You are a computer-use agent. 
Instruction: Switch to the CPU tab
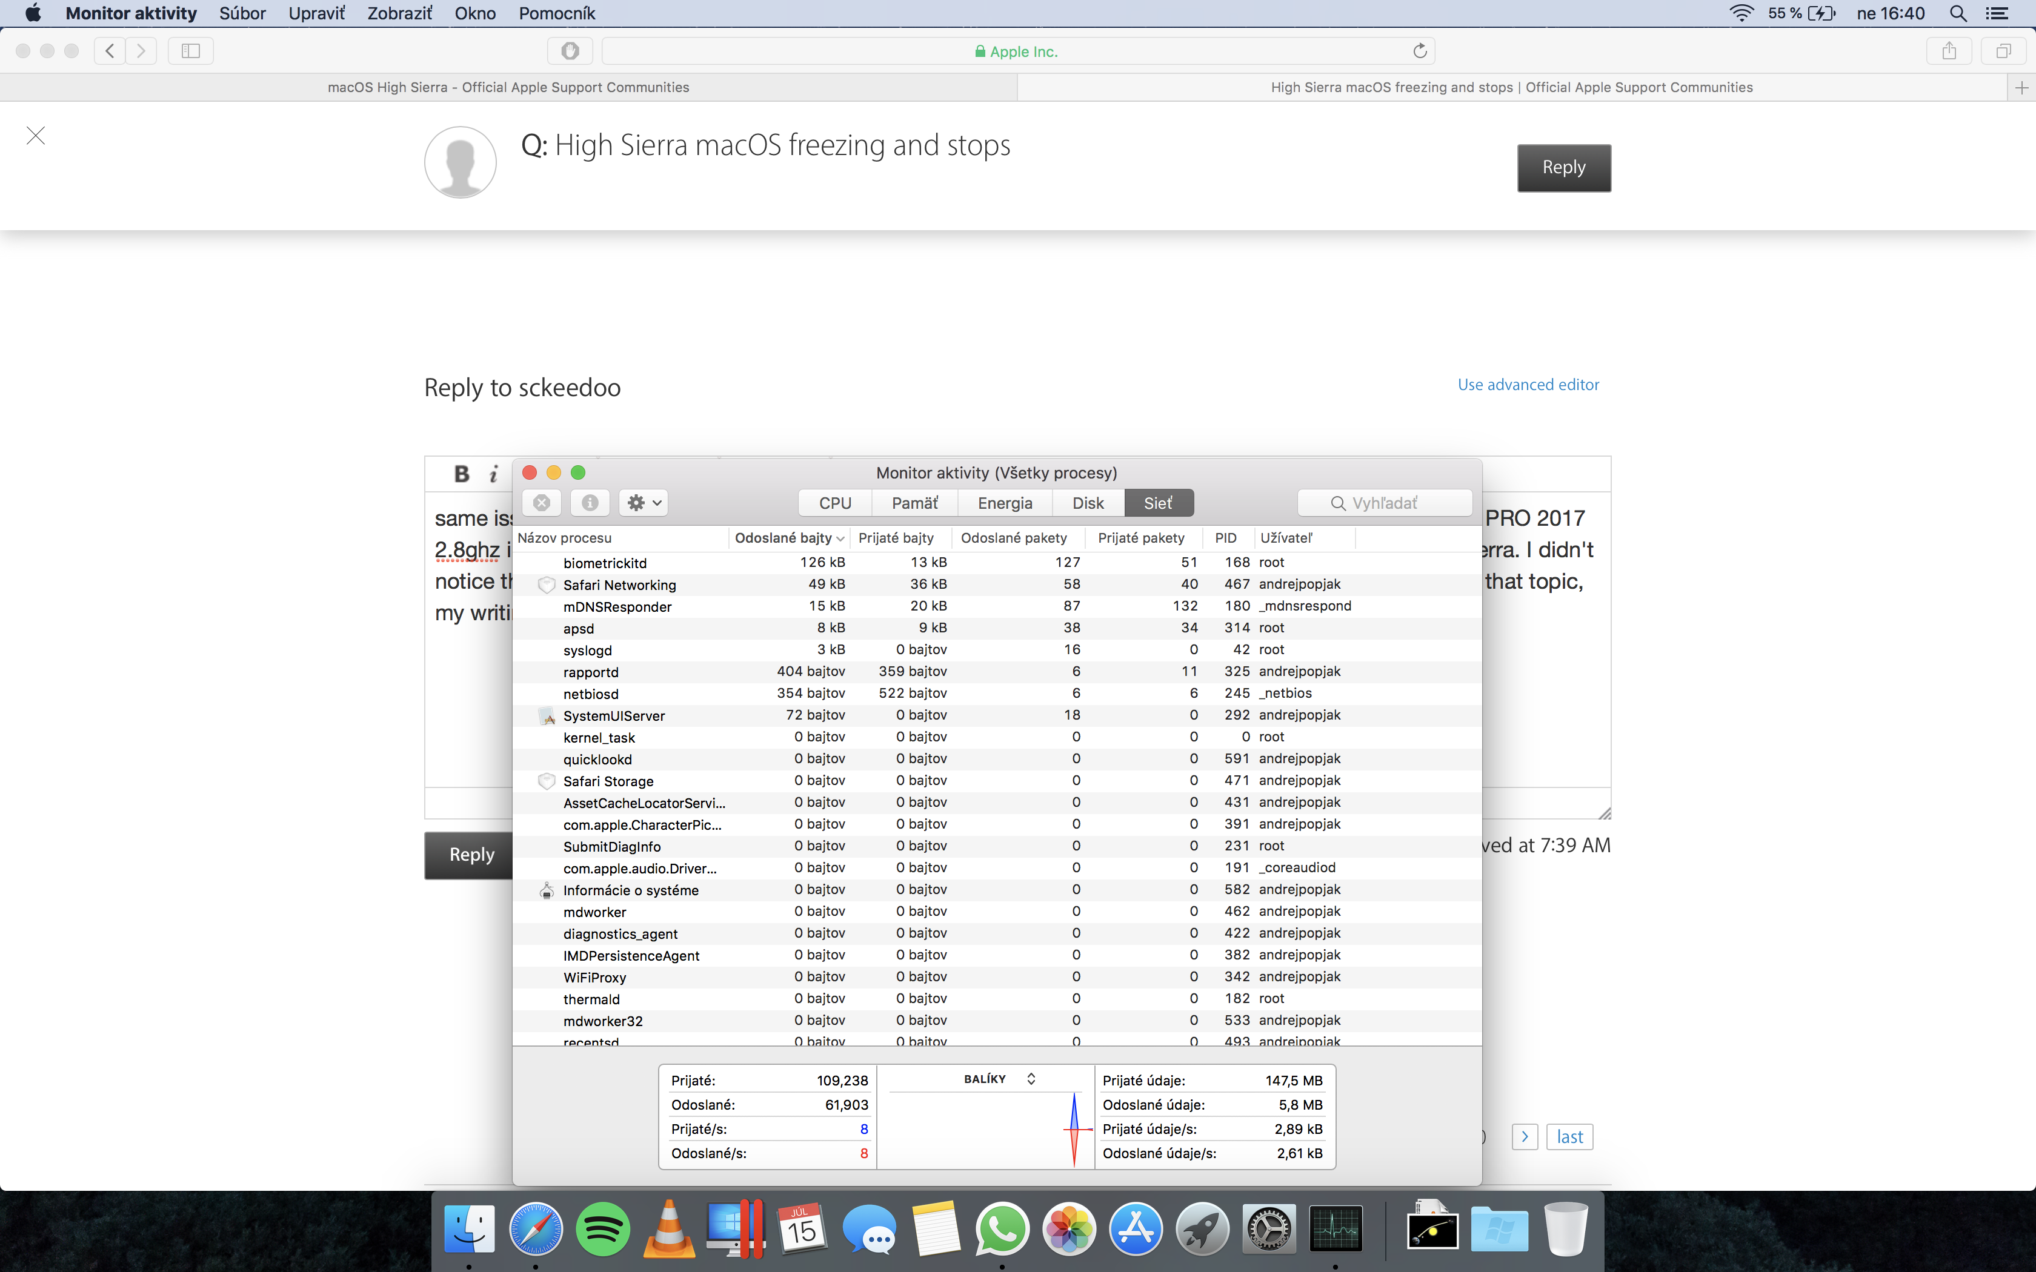pyautogui.click(x=834, y=503)
